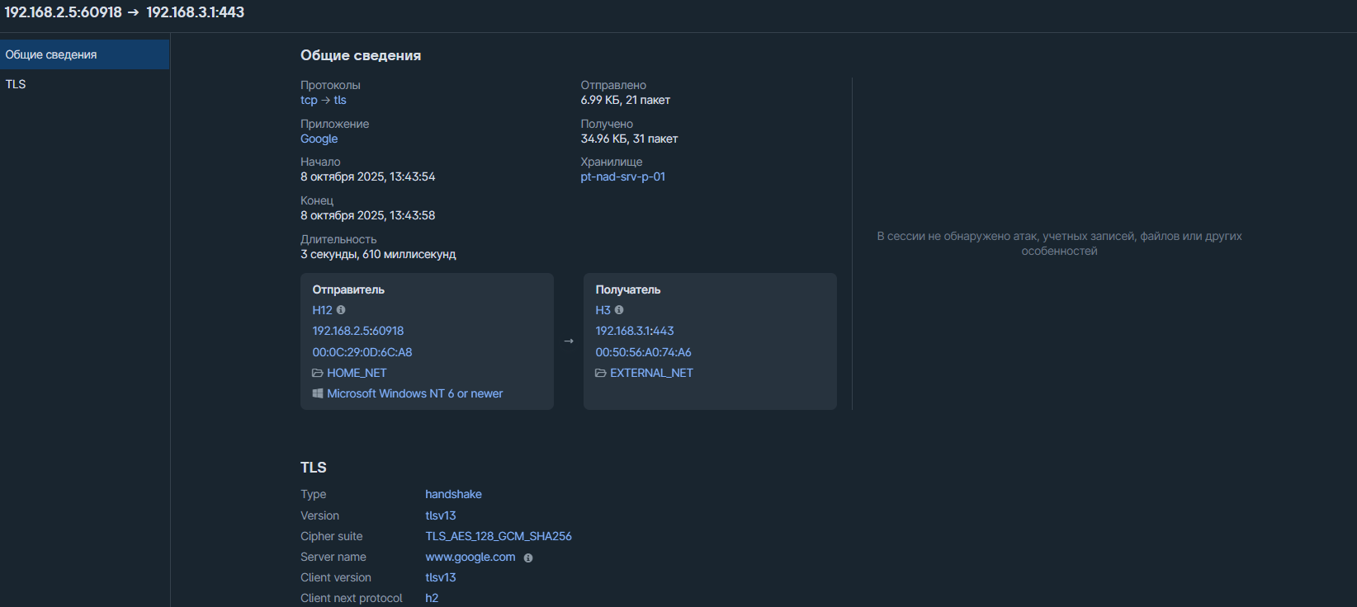This screenshot has width=1357, height=607.
Task: Click sender MAC 00:0C:29:0D:6C:A8
Action: 362,352
